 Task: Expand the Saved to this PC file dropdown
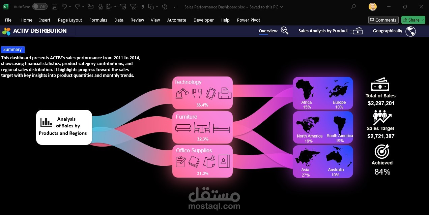(282, 7)
